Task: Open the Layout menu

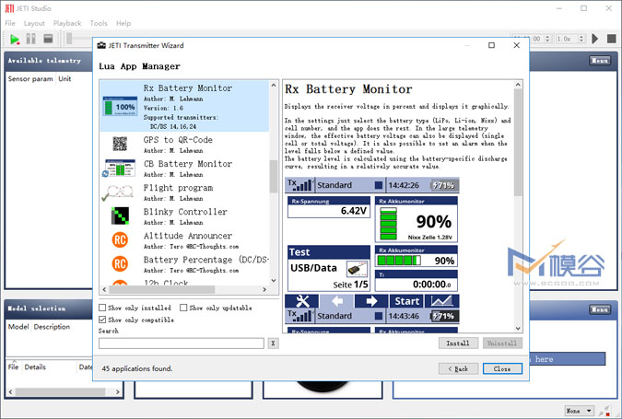Action: click(34, 23)
